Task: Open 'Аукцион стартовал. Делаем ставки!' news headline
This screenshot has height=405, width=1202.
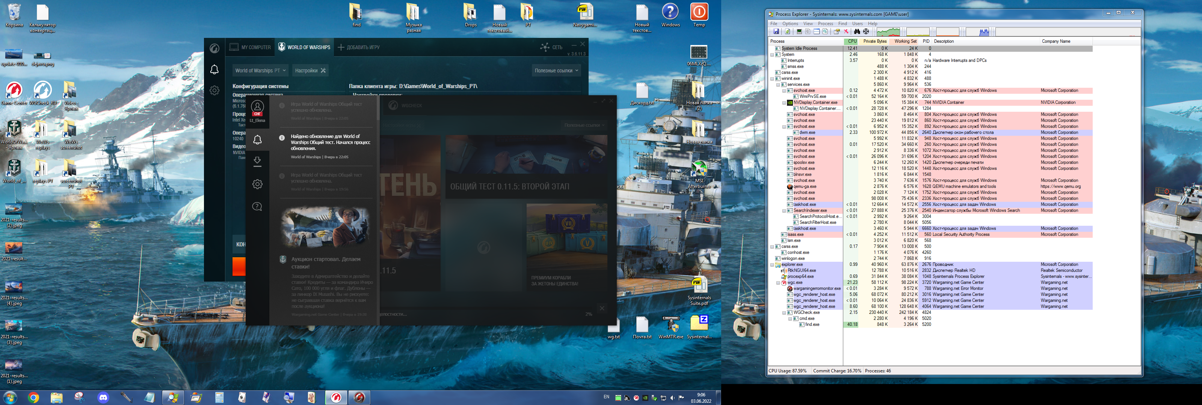Action: (x=326, y=263)
